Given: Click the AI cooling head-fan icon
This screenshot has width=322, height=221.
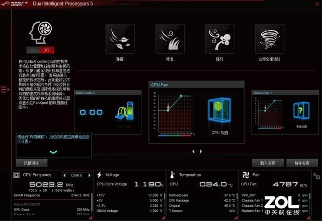Looking at the screenshot, I should point(40,32).
